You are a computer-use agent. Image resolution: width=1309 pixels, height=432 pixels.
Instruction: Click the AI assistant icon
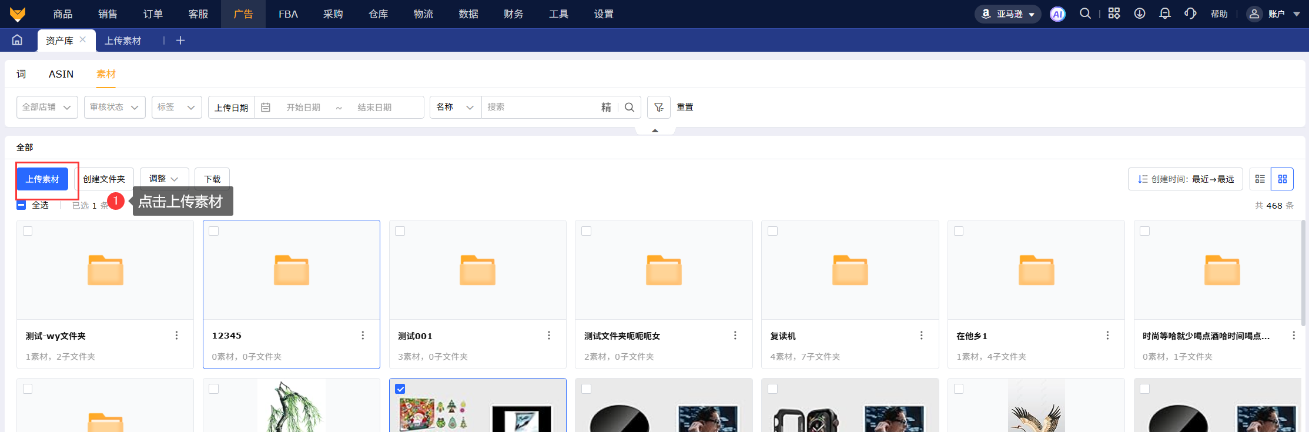[x=1057, y=14]
